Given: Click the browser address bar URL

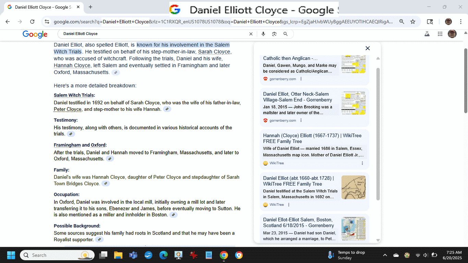Looking at the screenshot, I should click(223, 22).
